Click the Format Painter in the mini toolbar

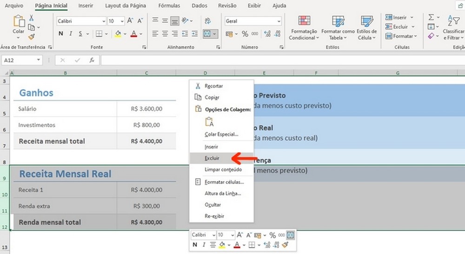[286, 245]
